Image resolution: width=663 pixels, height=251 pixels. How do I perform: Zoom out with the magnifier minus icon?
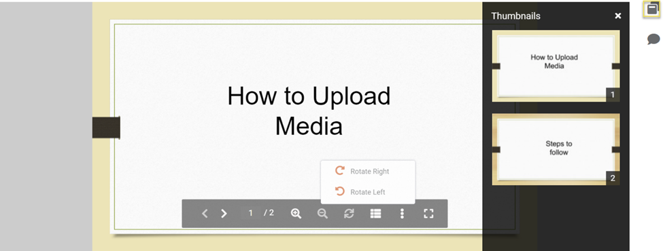pyautogui.click(x=322, y=214)
